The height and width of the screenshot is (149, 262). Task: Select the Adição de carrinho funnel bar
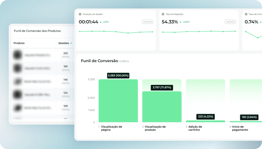tap(205, 121)
